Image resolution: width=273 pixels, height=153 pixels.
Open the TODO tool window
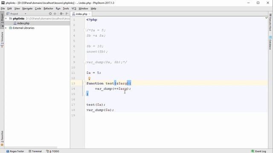click(x=52, y=151)
